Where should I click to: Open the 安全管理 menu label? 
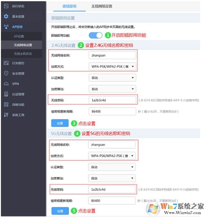coord(18,73)
